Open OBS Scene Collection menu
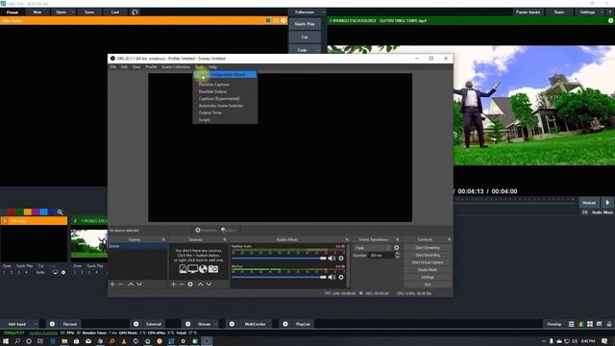 (x=176, y=67)
